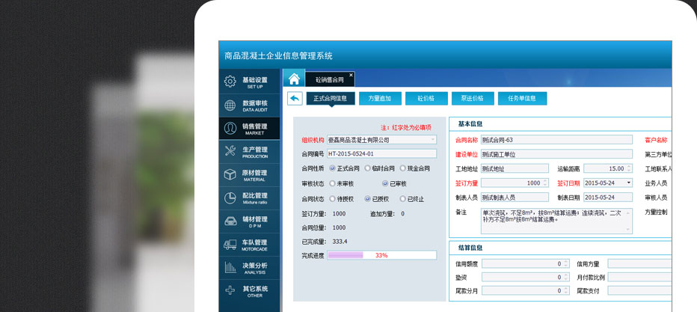Screen dimensions: 697x312
Task: Click the 完成进度 progress bar
Action: pyautogui.click(x=381, y=255)
